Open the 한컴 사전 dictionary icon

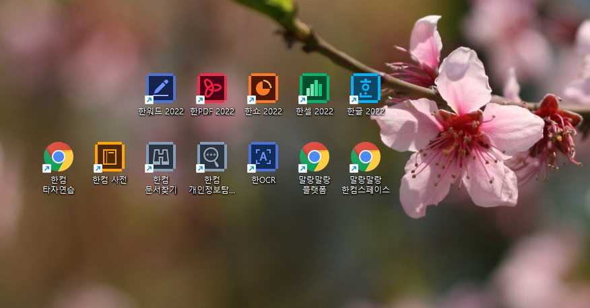tap(110, 157)
